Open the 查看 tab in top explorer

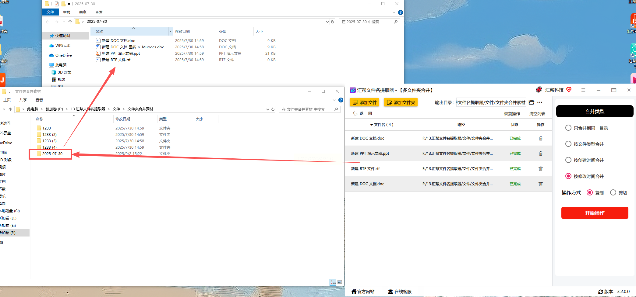(99, 12)
